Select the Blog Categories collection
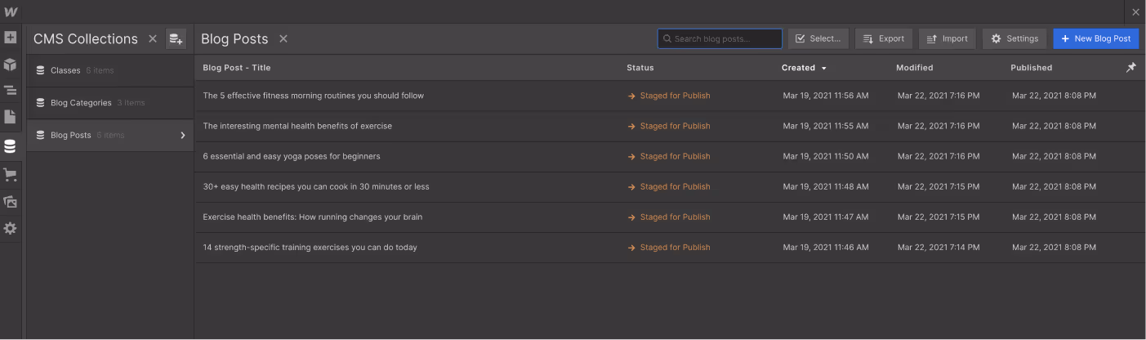This screenshot has height=340, width=1146. point(80,103)
